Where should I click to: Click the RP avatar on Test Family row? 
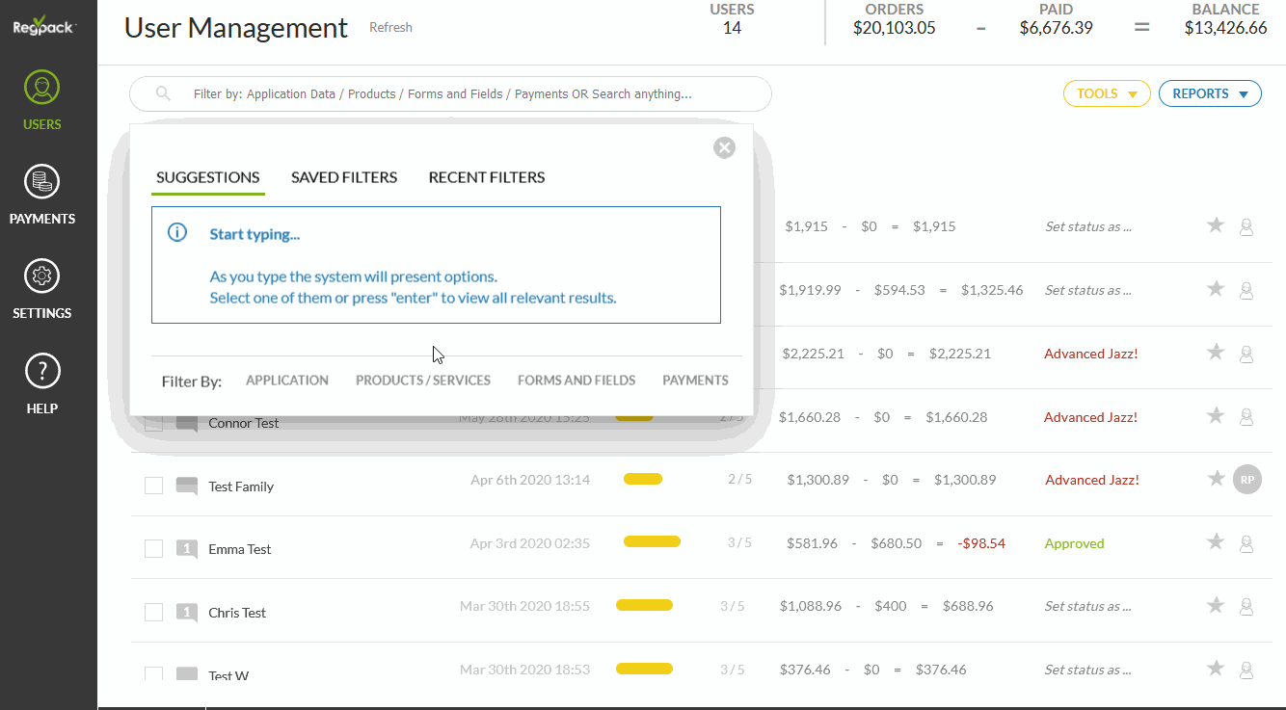1246,480
